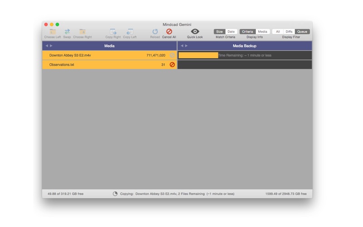The image size is (363, 227).
Task: Filter display to Diffs only
Action: [289, 31]
